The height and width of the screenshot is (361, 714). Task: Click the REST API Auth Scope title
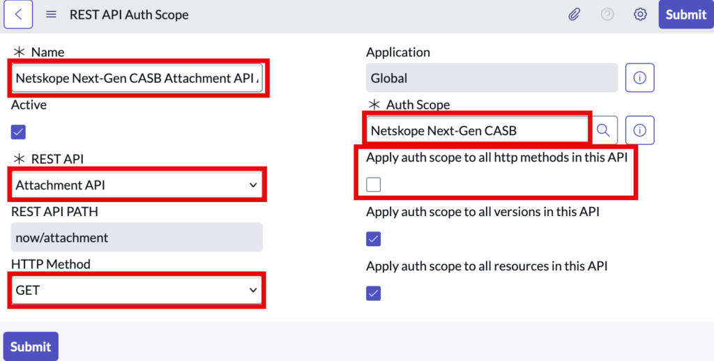point(129,15)
